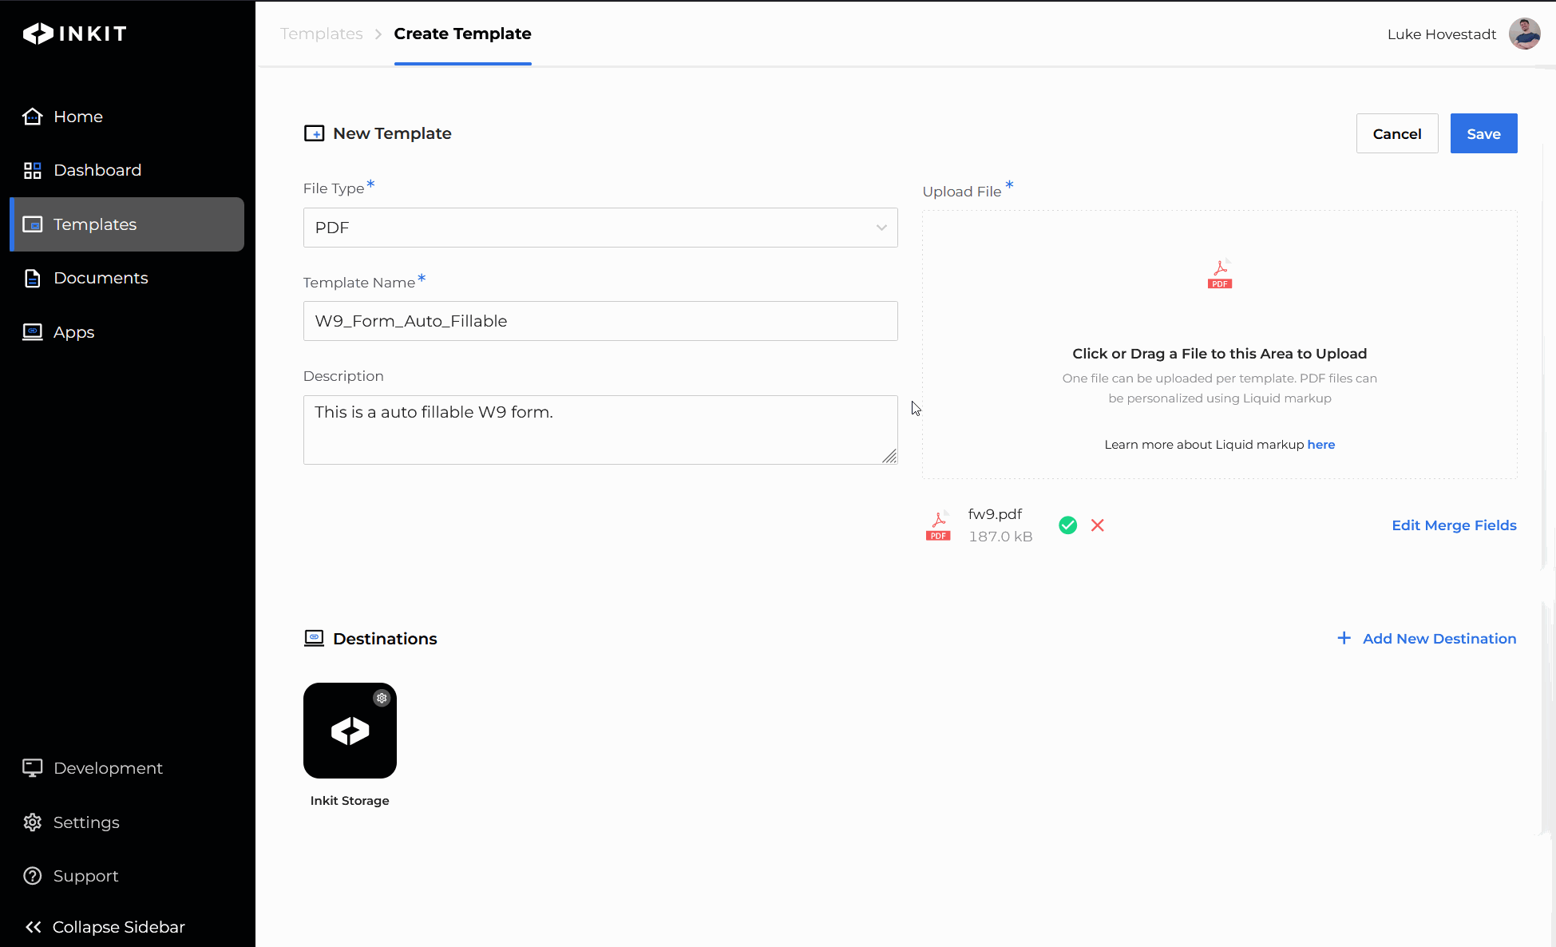
Task: Click the green checkmark beside fw9.pdf
Action: (x=1067, y=525)
